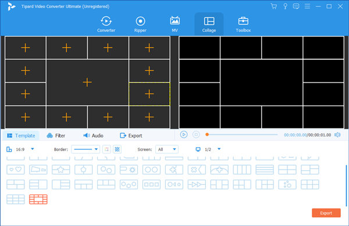Open the Export tab beside Audio
Screen dimensions: 349x226
coord(131,135)
